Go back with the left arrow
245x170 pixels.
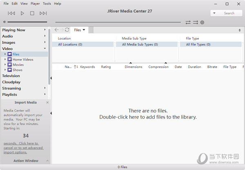pyautogui.click(x=57, y=29)
